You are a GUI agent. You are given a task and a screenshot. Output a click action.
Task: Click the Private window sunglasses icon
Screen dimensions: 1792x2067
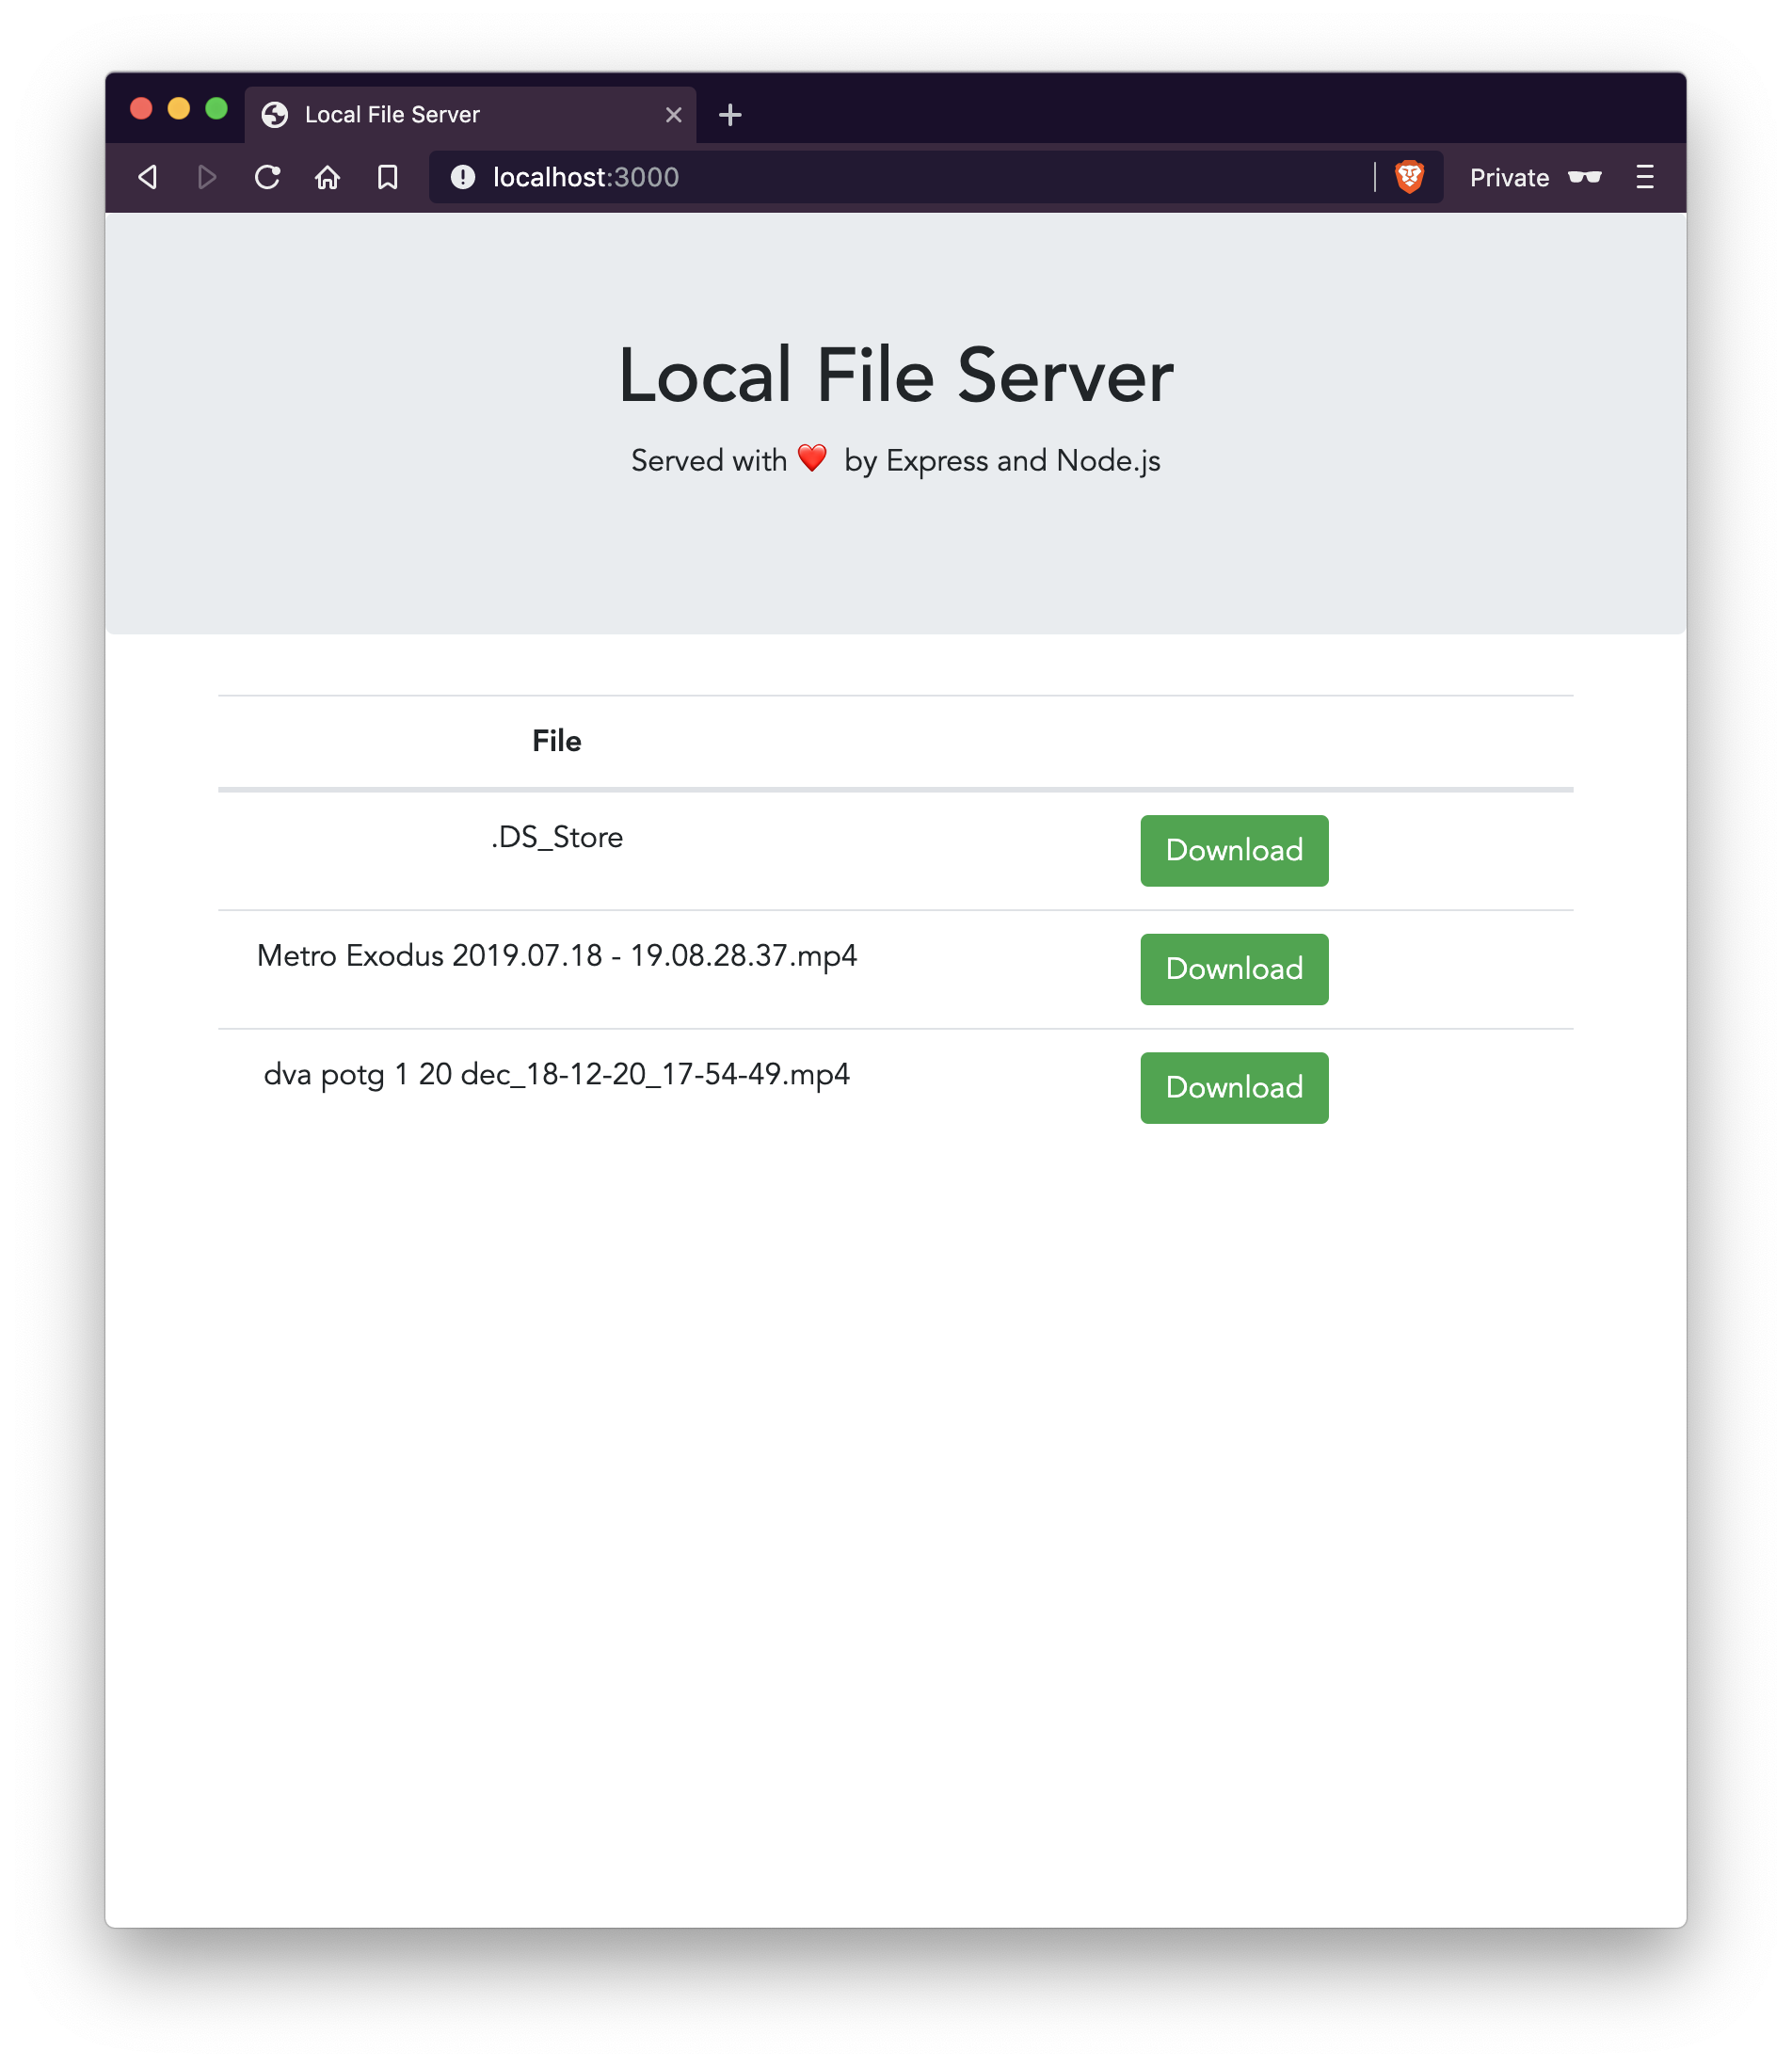(1584, 177)
